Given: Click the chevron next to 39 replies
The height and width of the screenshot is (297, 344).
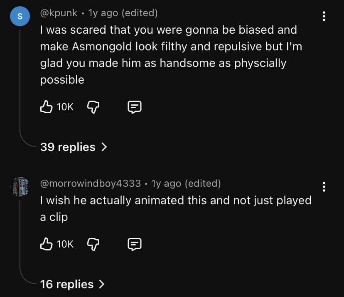Looking at the screenshot, I should pos(104,147).
